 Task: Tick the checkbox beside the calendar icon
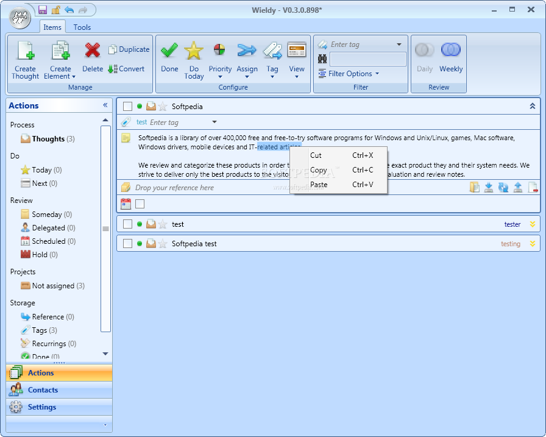(140, 204)
